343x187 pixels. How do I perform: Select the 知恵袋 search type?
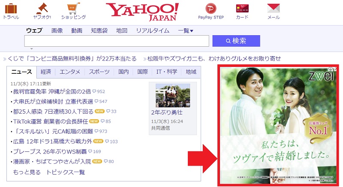(x=99, y=30)
